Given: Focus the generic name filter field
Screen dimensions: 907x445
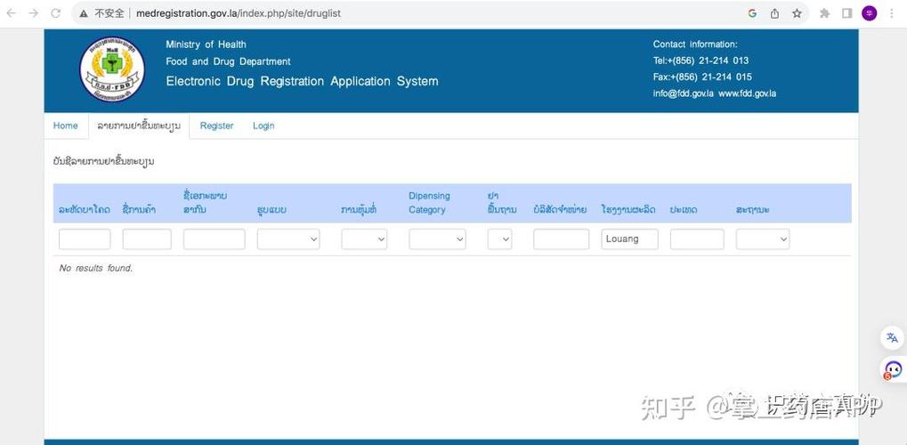Looking at the screenshot, I should click(214, 239).
